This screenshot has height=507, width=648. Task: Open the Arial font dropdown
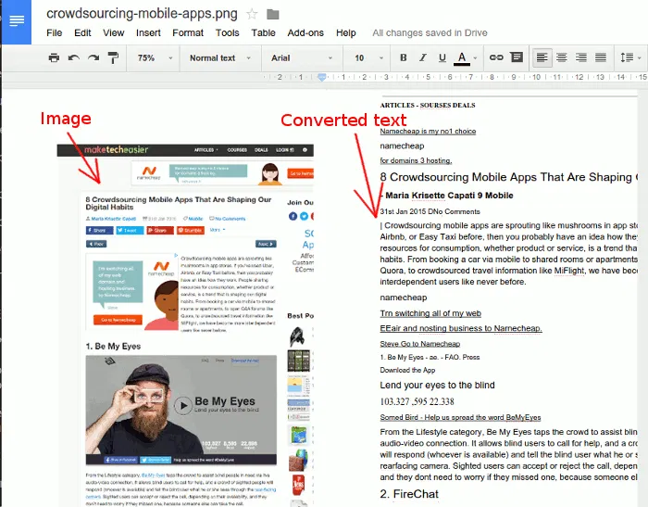click(302, 57)
